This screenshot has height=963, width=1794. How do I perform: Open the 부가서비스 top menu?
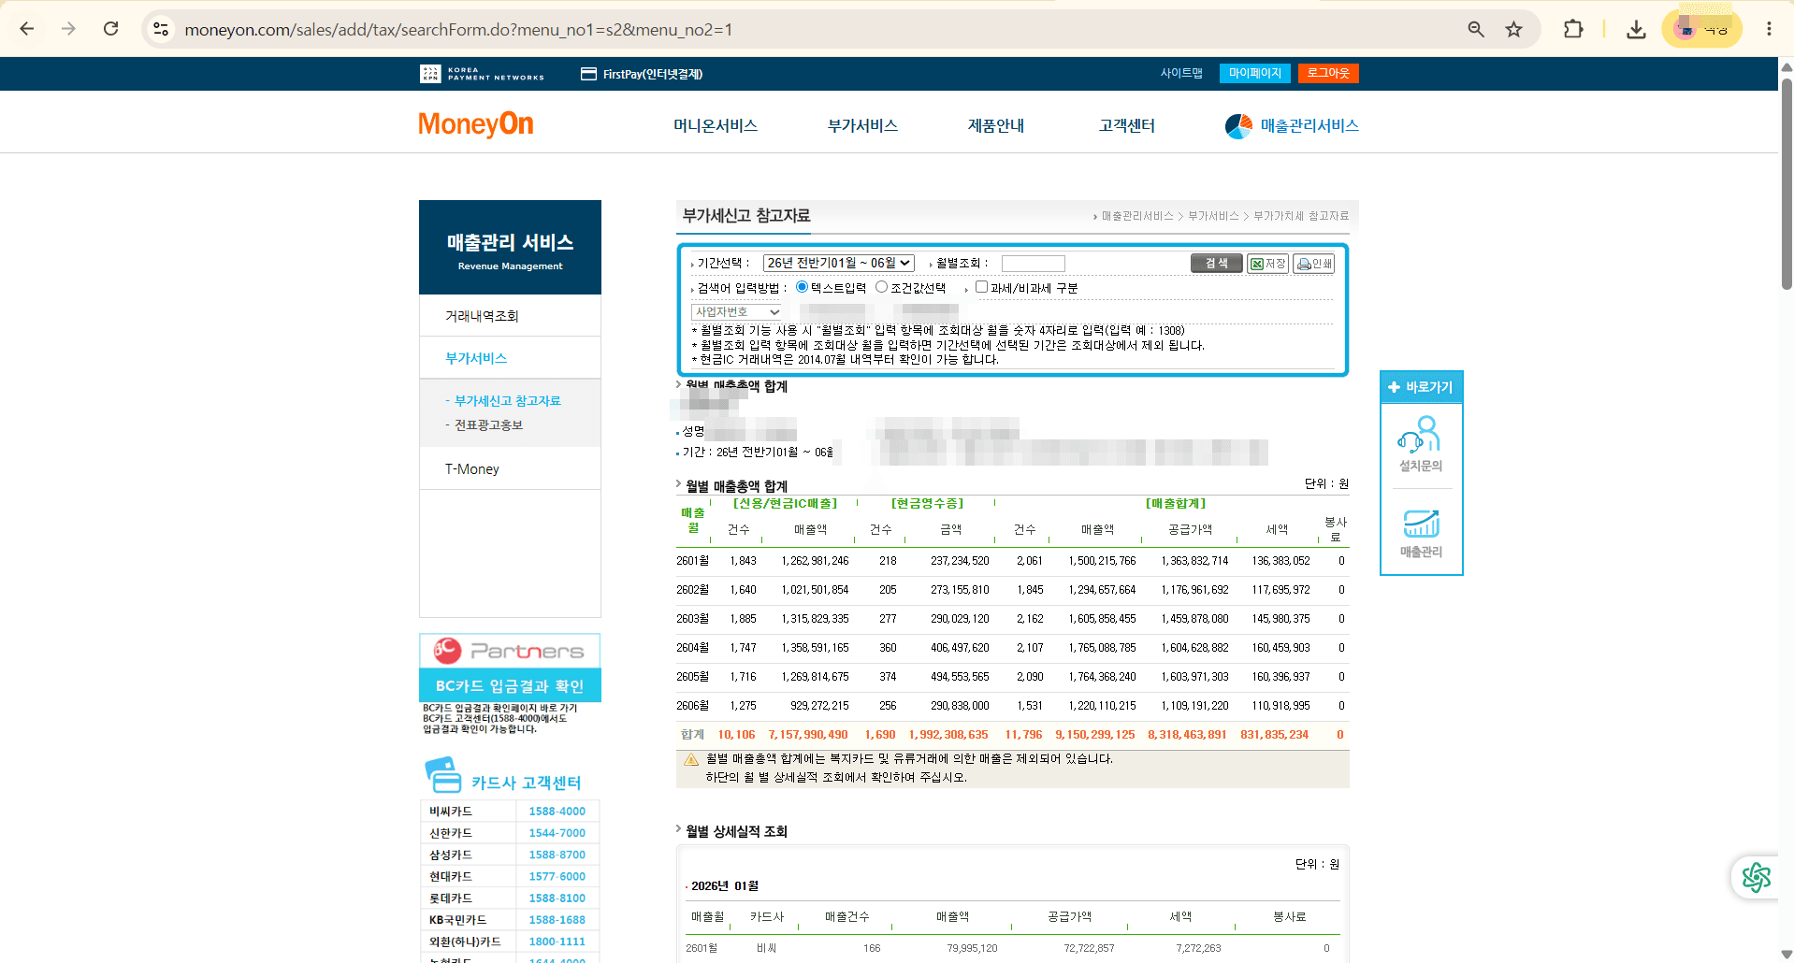(862, 125)
